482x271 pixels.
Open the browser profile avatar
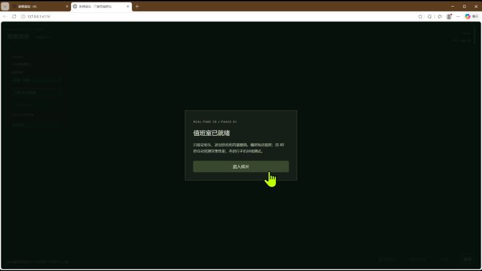(449, 17)
